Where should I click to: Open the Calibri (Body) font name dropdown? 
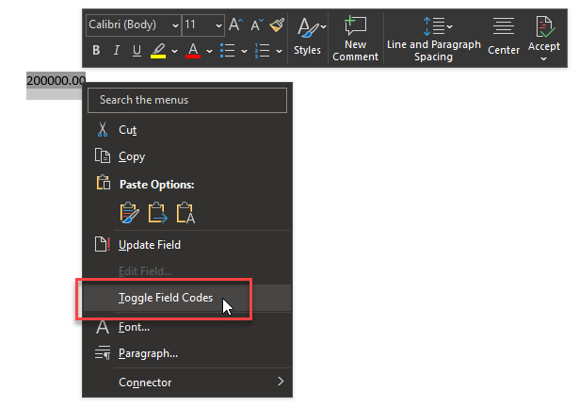click(134, 25)
